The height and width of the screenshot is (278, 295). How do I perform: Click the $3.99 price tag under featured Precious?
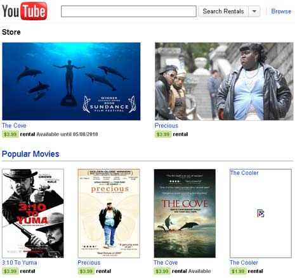click(x=163, y=134)
